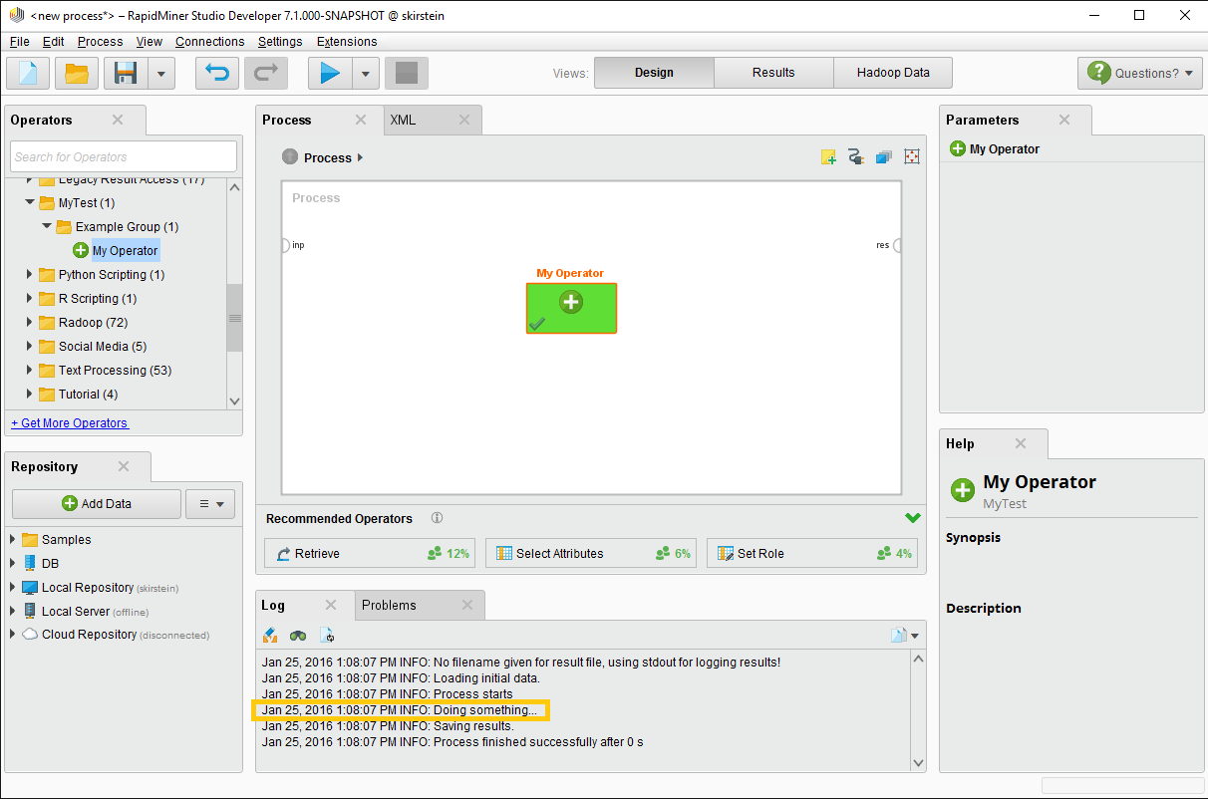
Task: Click the Add Data button
Action: point(97,504)
